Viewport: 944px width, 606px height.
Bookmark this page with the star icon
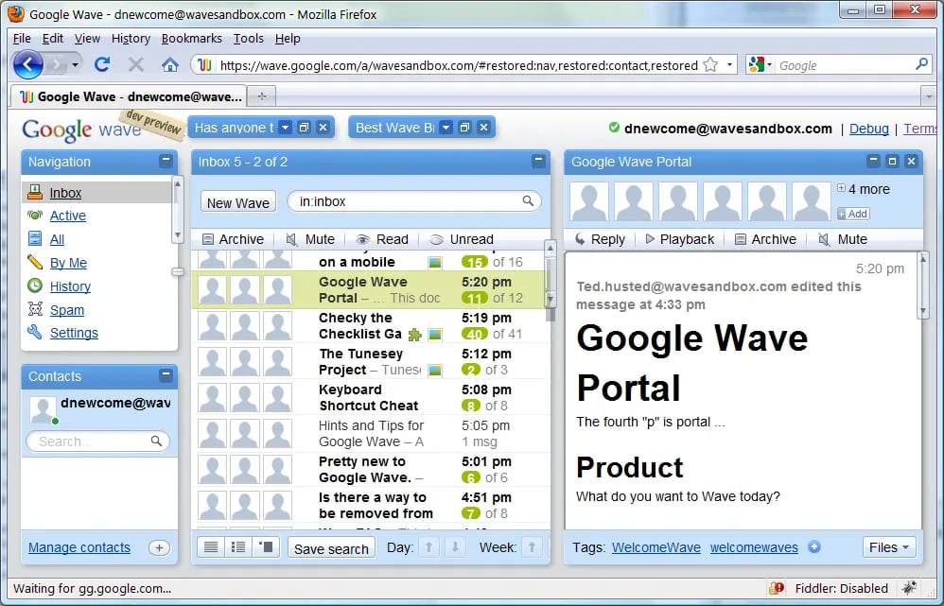710,65
